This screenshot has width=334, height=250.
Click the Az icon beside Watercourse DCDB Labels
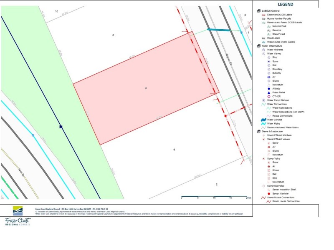[264, 42]
